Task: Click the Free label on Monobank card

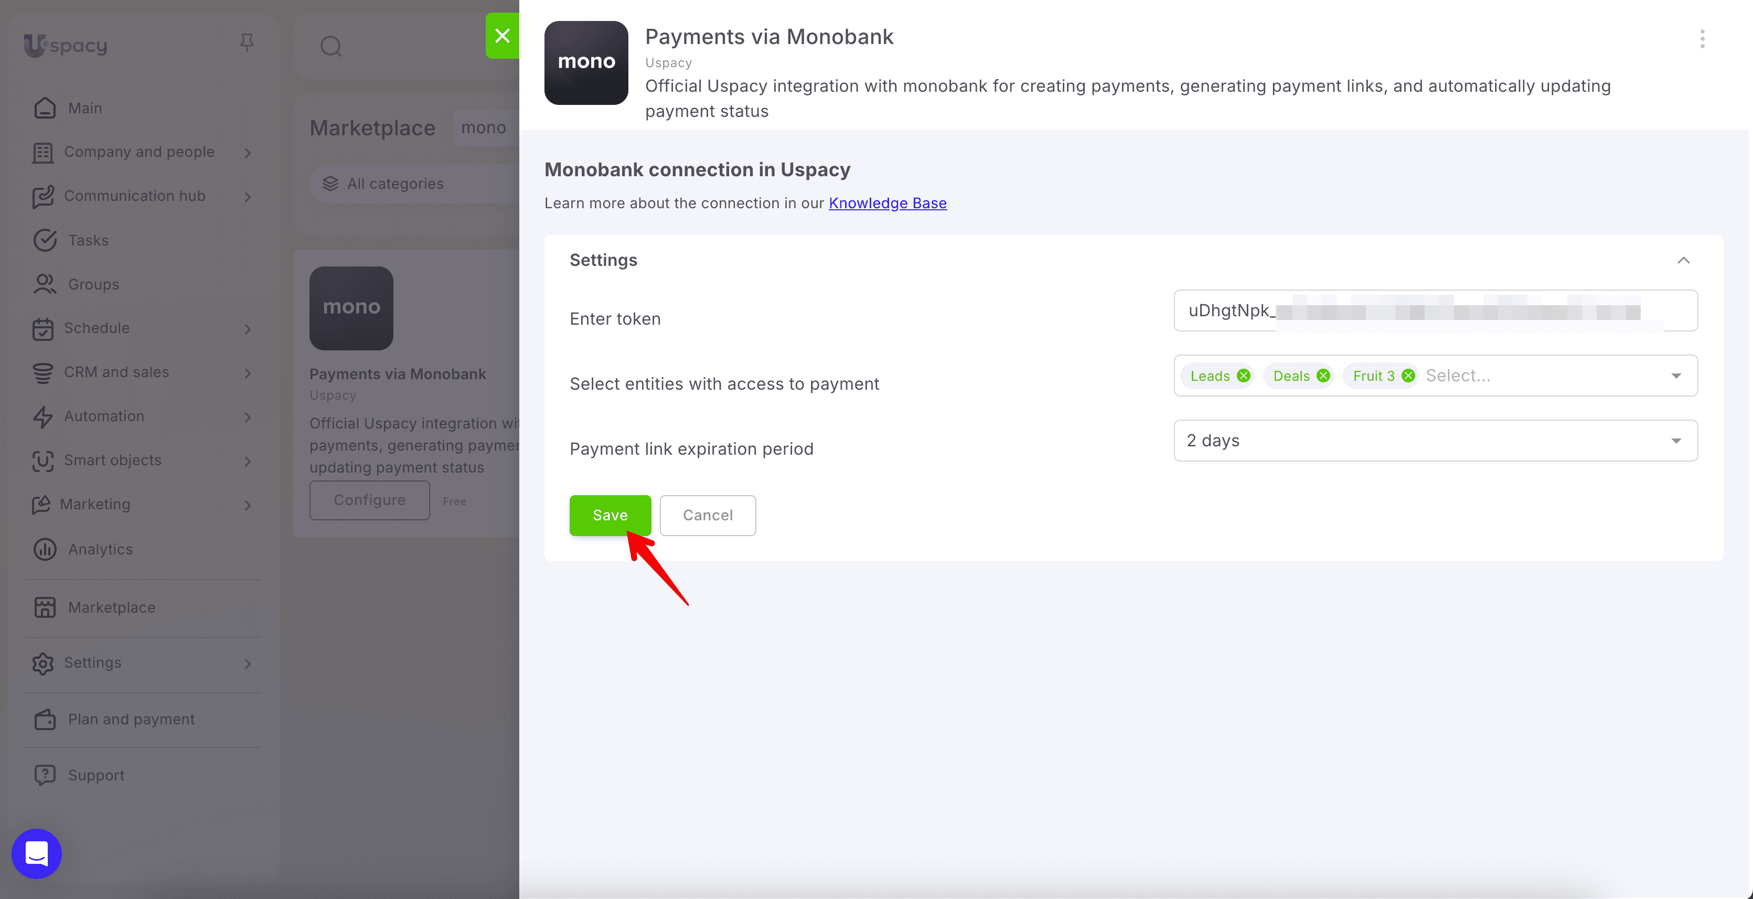Action: coord(454,501)
